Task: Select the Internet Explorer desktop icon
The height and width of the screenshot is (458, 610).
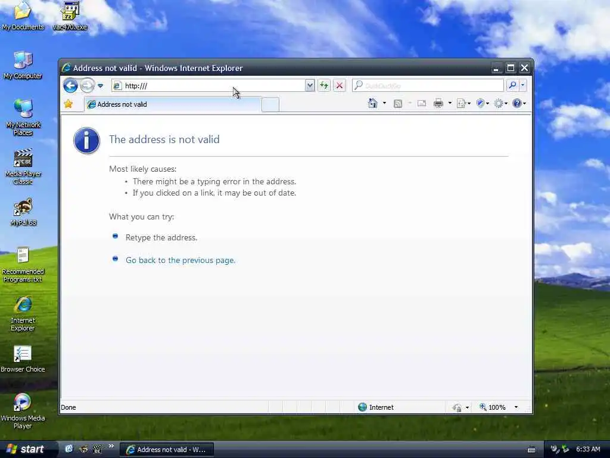Action: [x=23, y=314]
